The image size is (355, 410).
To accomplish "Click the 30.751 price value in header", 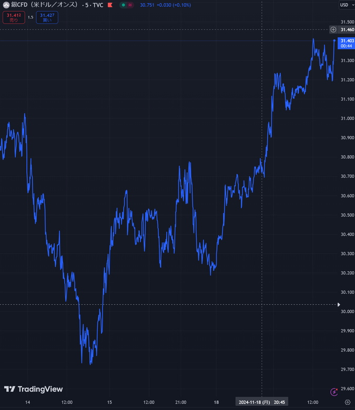I will point(147,5).
